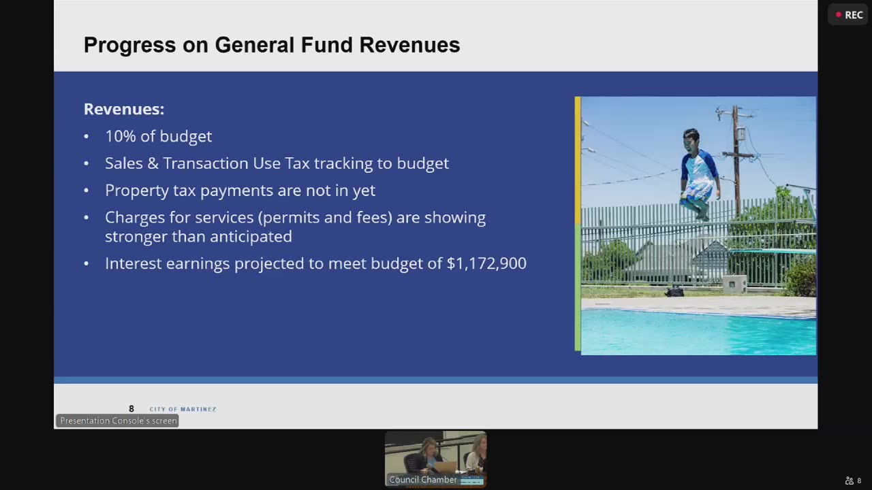This screenshot has height=490, width=872.
Task: Click the Revenues: heading on slide
Action: coord(124,109)
